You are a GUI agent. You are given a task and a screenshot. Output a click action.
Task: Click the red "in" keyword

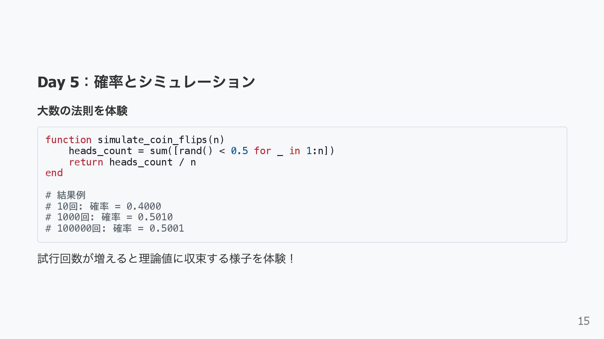point(294,151)
